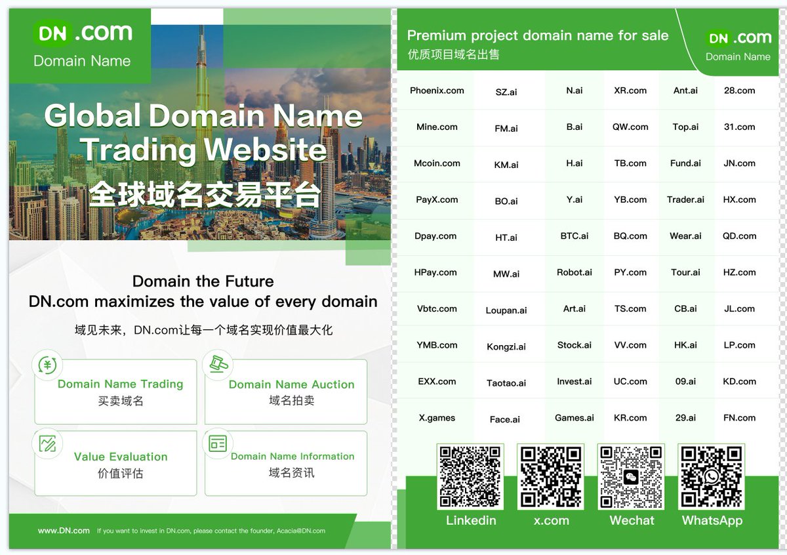Click the Domain Name Trading coin icon
Image resolution: width=787 pixels, height=555 pixels.
tap(47, 365)
